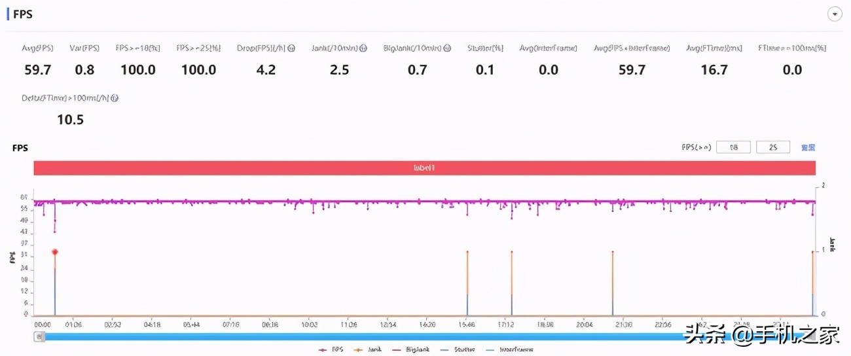The width and height of the screenshot is (851, 356).
Task: Open help icon next to BigJank(/10min)
Action: click(448, 48)
